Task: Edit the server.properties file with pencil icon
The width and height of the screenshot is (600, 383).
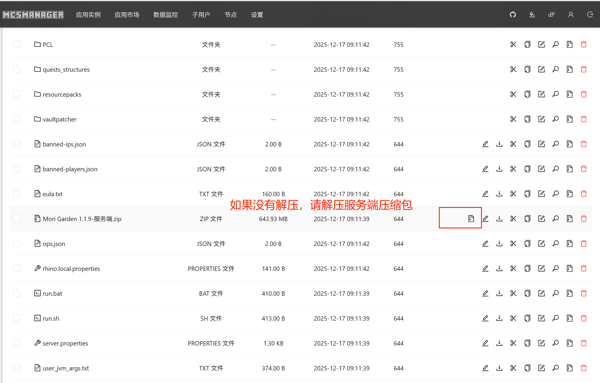Action: pyautogui.click(x=485, y=343)
